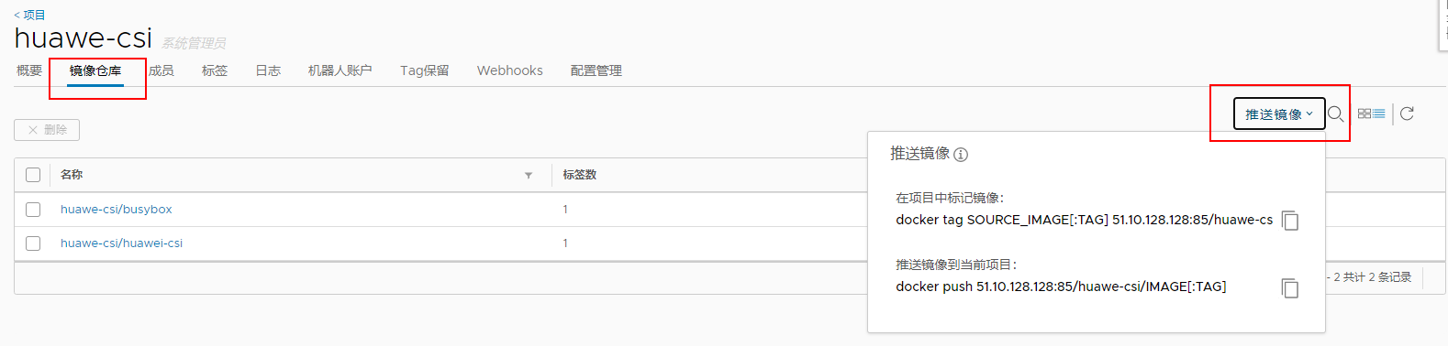Image resolution: width=1448 pixels, height=346 pixels.
Task: Open the huawe-csi/huawei-csi repository link
Action: [x=121, y=243]
